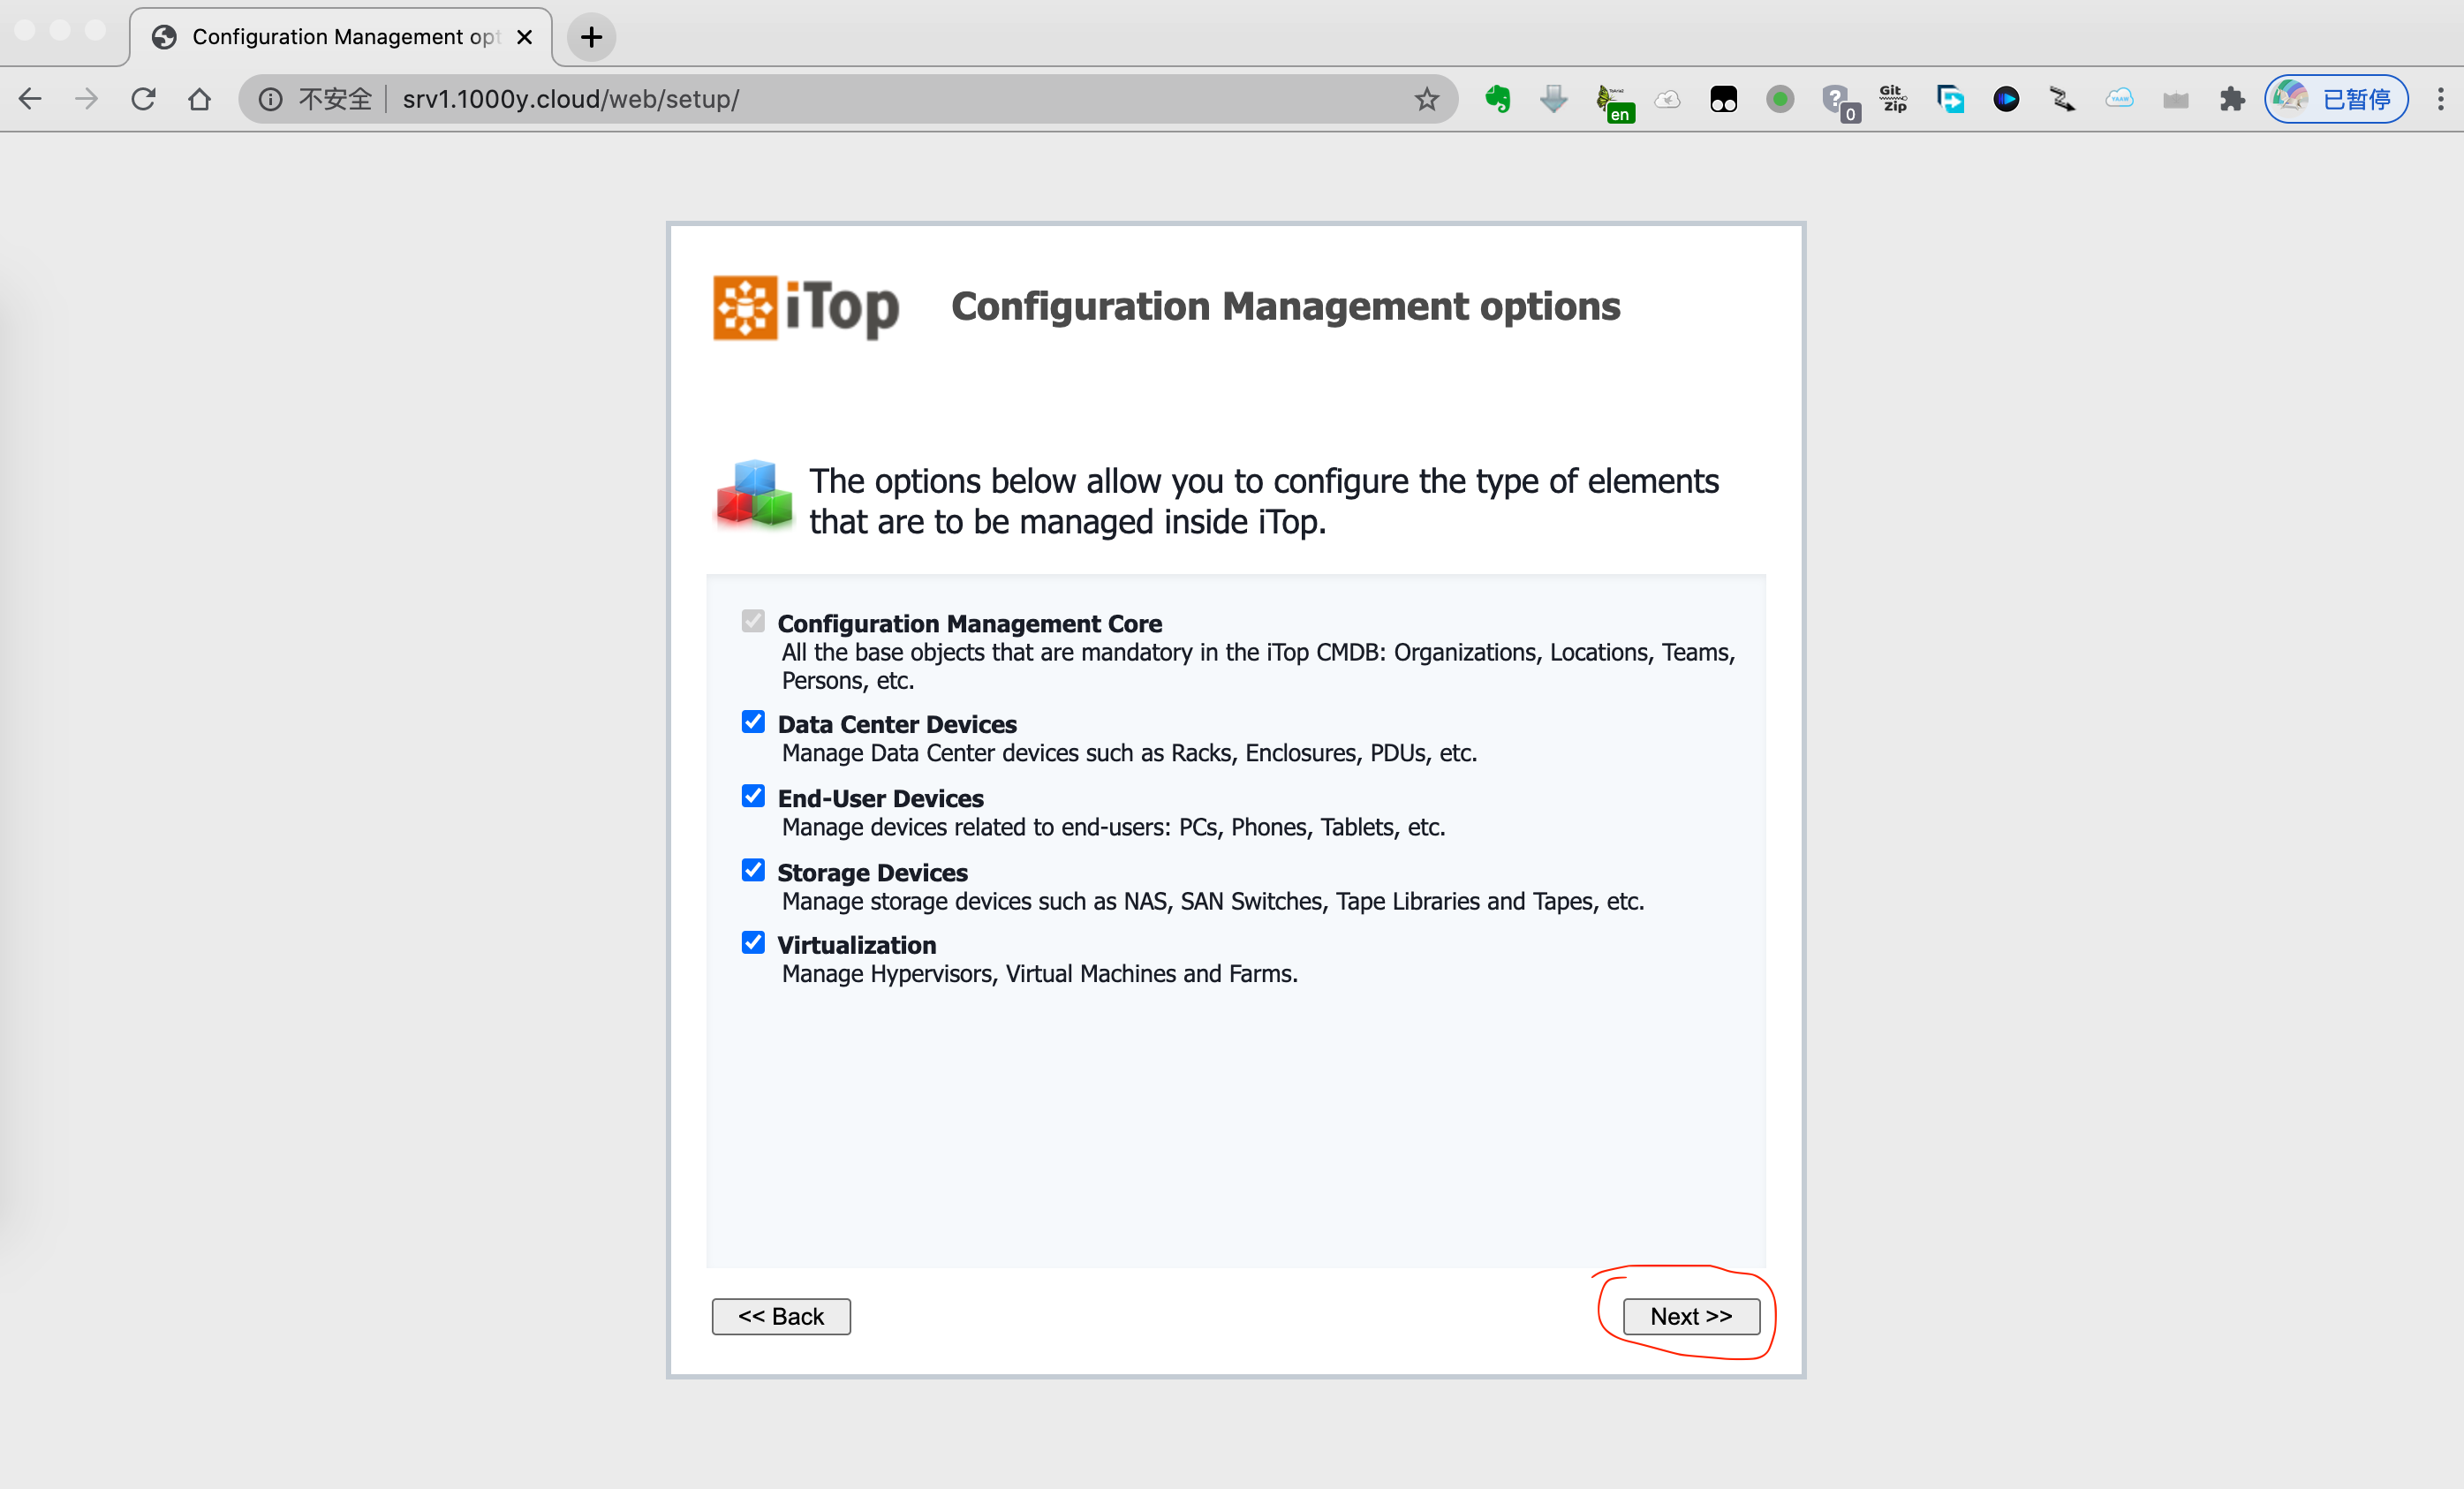
Task: Click the iTop logo
Action: point(806,307)
